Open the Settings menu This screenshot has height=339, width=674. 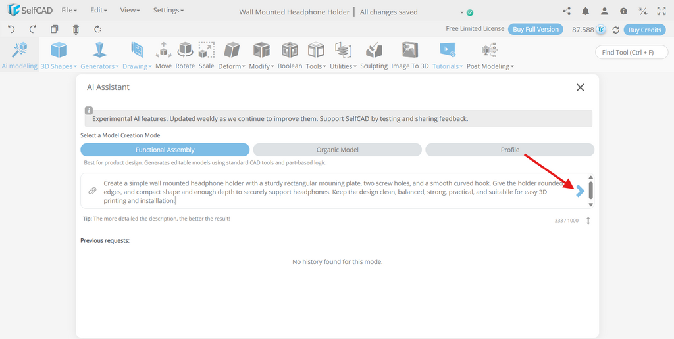168,11
